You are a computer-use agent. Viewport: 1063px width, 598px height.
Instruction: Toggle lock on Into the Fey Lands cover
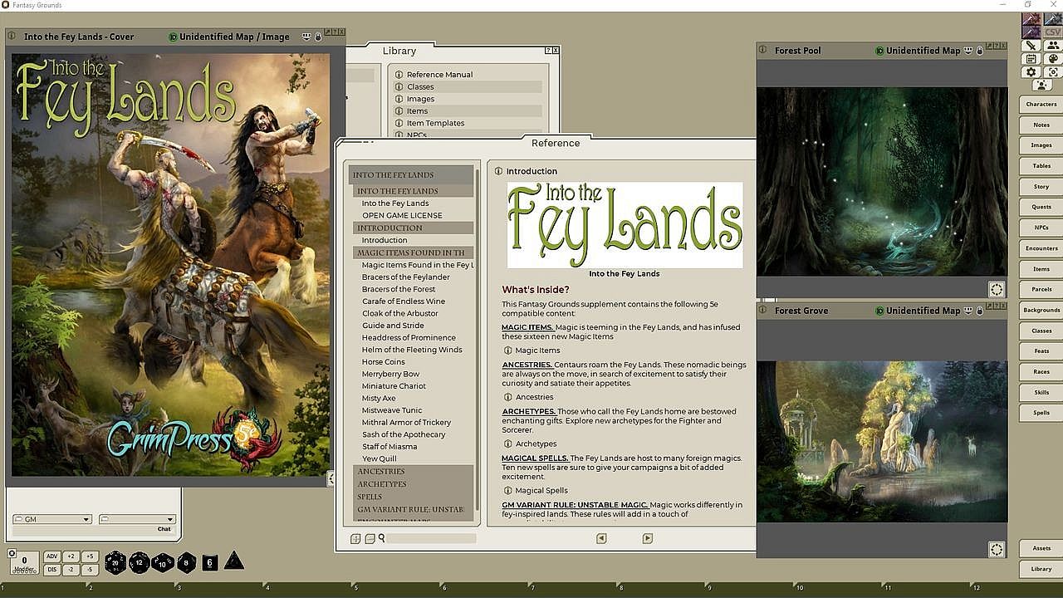tap(318, 37)
